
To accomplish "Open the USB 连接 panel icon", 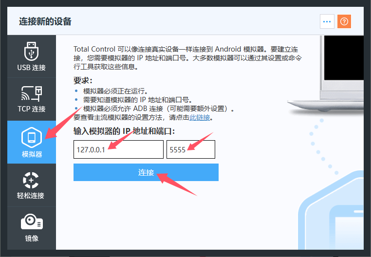I will 31,51.
